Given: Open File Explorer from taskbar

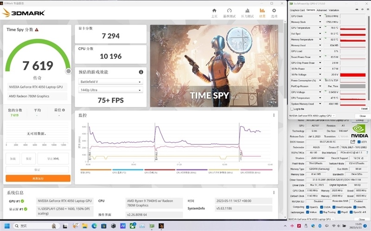Looking at the screenshot, I should click(x=84, y=226).
